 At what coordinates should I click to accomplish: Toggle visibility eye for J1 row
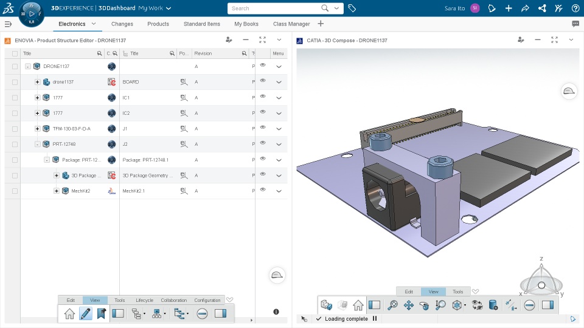tap(263, 127)
